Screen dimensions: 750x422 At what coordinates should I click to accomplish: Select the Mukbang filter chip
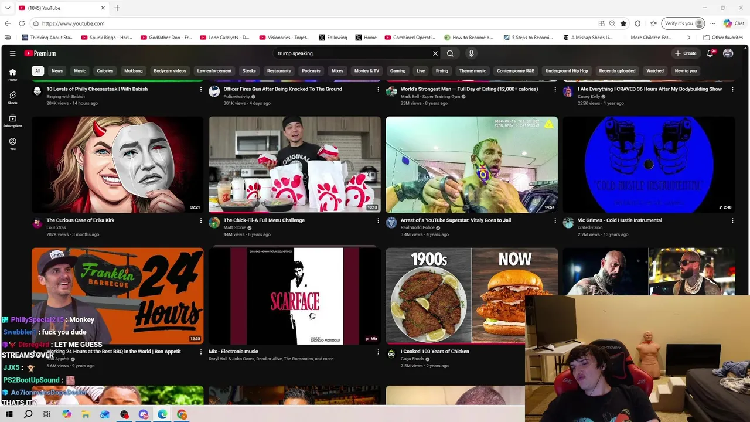point(133,71)
